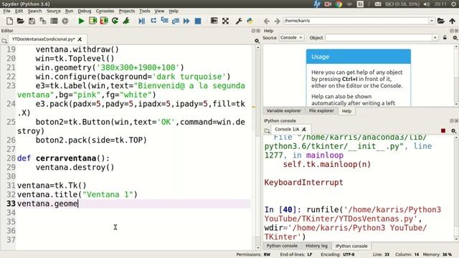The height and width of the screenshot is (258, 459).
Task: Open the Edit menu
Action: (x=19, y=11)
